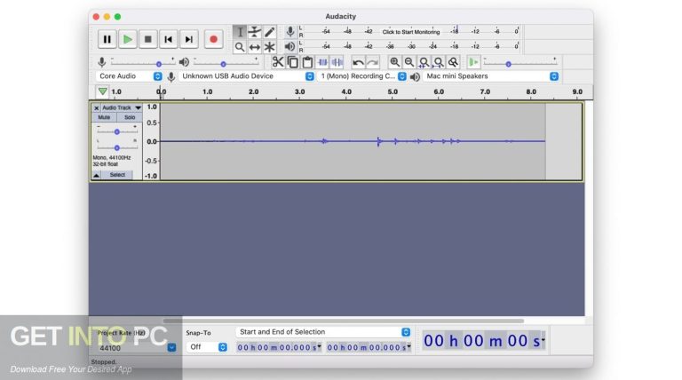Start recording with the red Record button

point(213,40)
